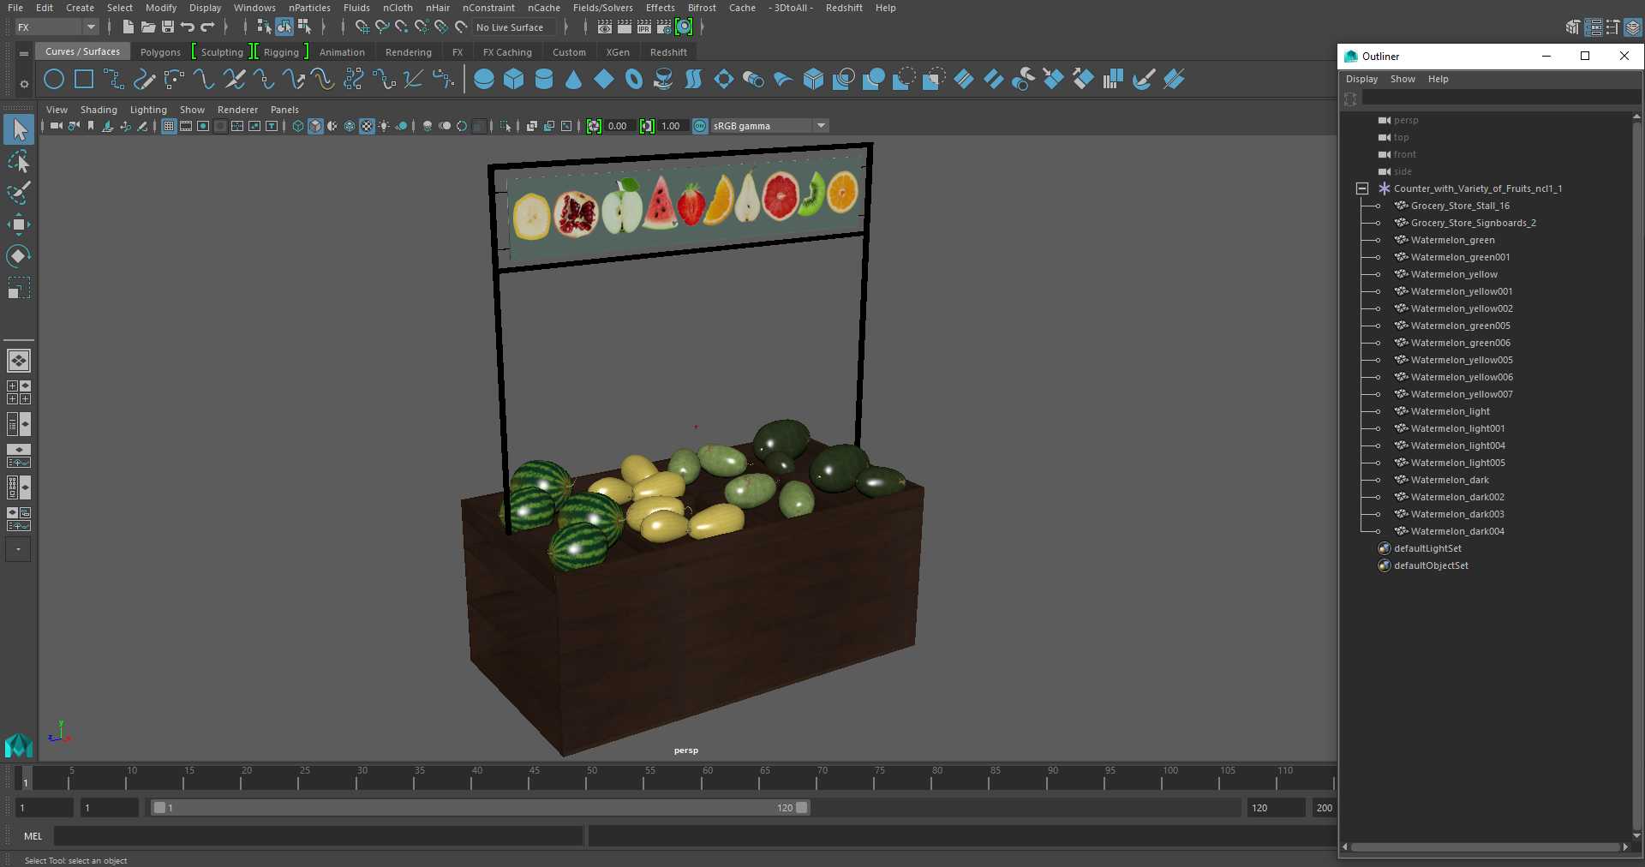Activate the Paint Selection tool
The width and height of the screenshot is (1645, 867).
pos(18,193)
